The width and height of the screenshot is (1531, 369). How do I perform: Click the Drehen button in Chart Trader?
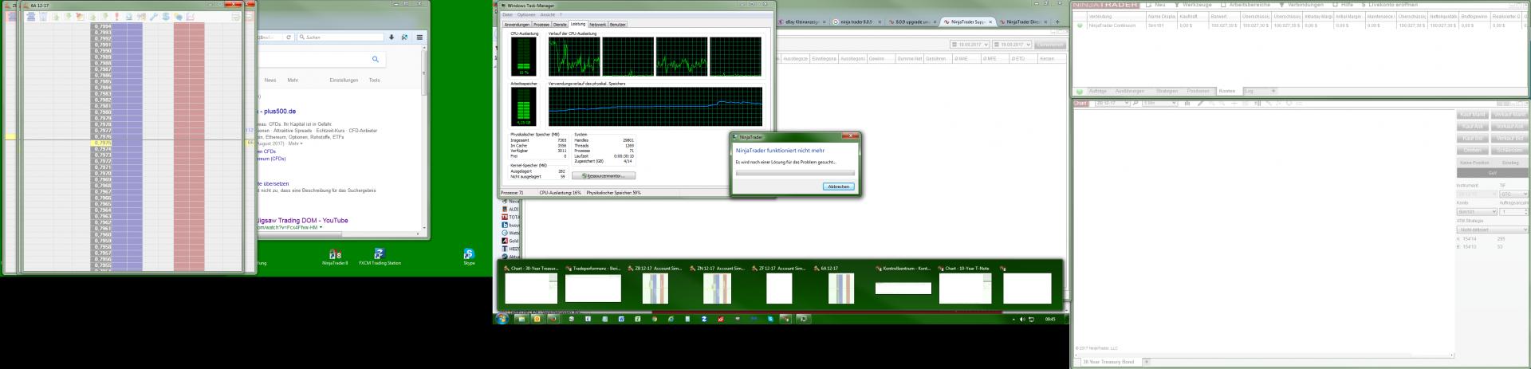point(1472,150)
